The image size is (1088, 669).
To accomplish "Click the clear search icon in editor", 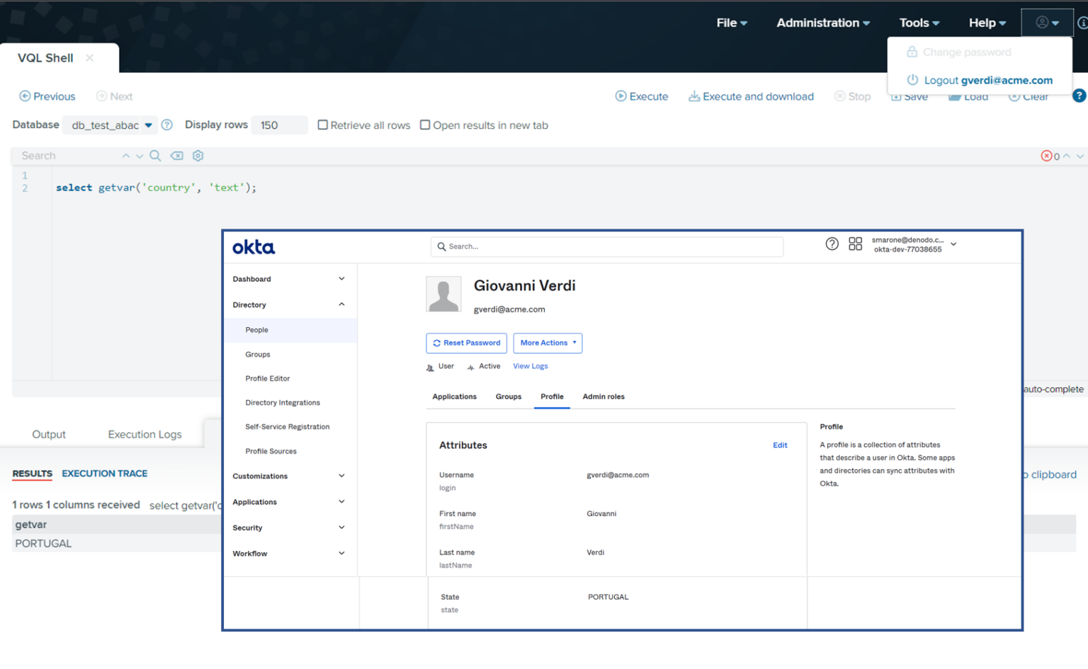I will click(x=177, y=156).
